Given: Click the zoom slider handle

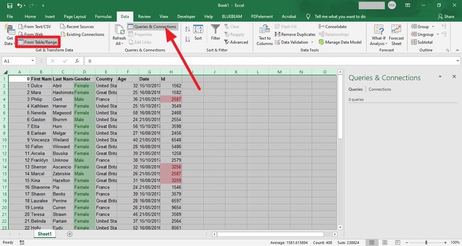Looking at the screenshot, I should tap(426, 242).
